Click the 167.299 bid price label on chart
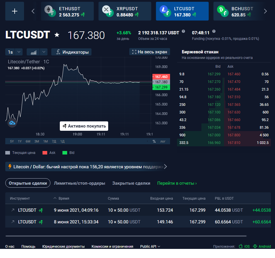The width and height of the screenshot is (275, 258). click(161, 87)
